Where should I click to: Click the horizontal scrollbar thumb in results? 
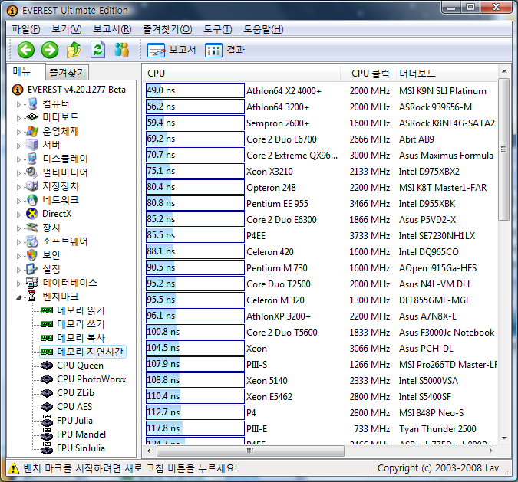coord(250,451)
